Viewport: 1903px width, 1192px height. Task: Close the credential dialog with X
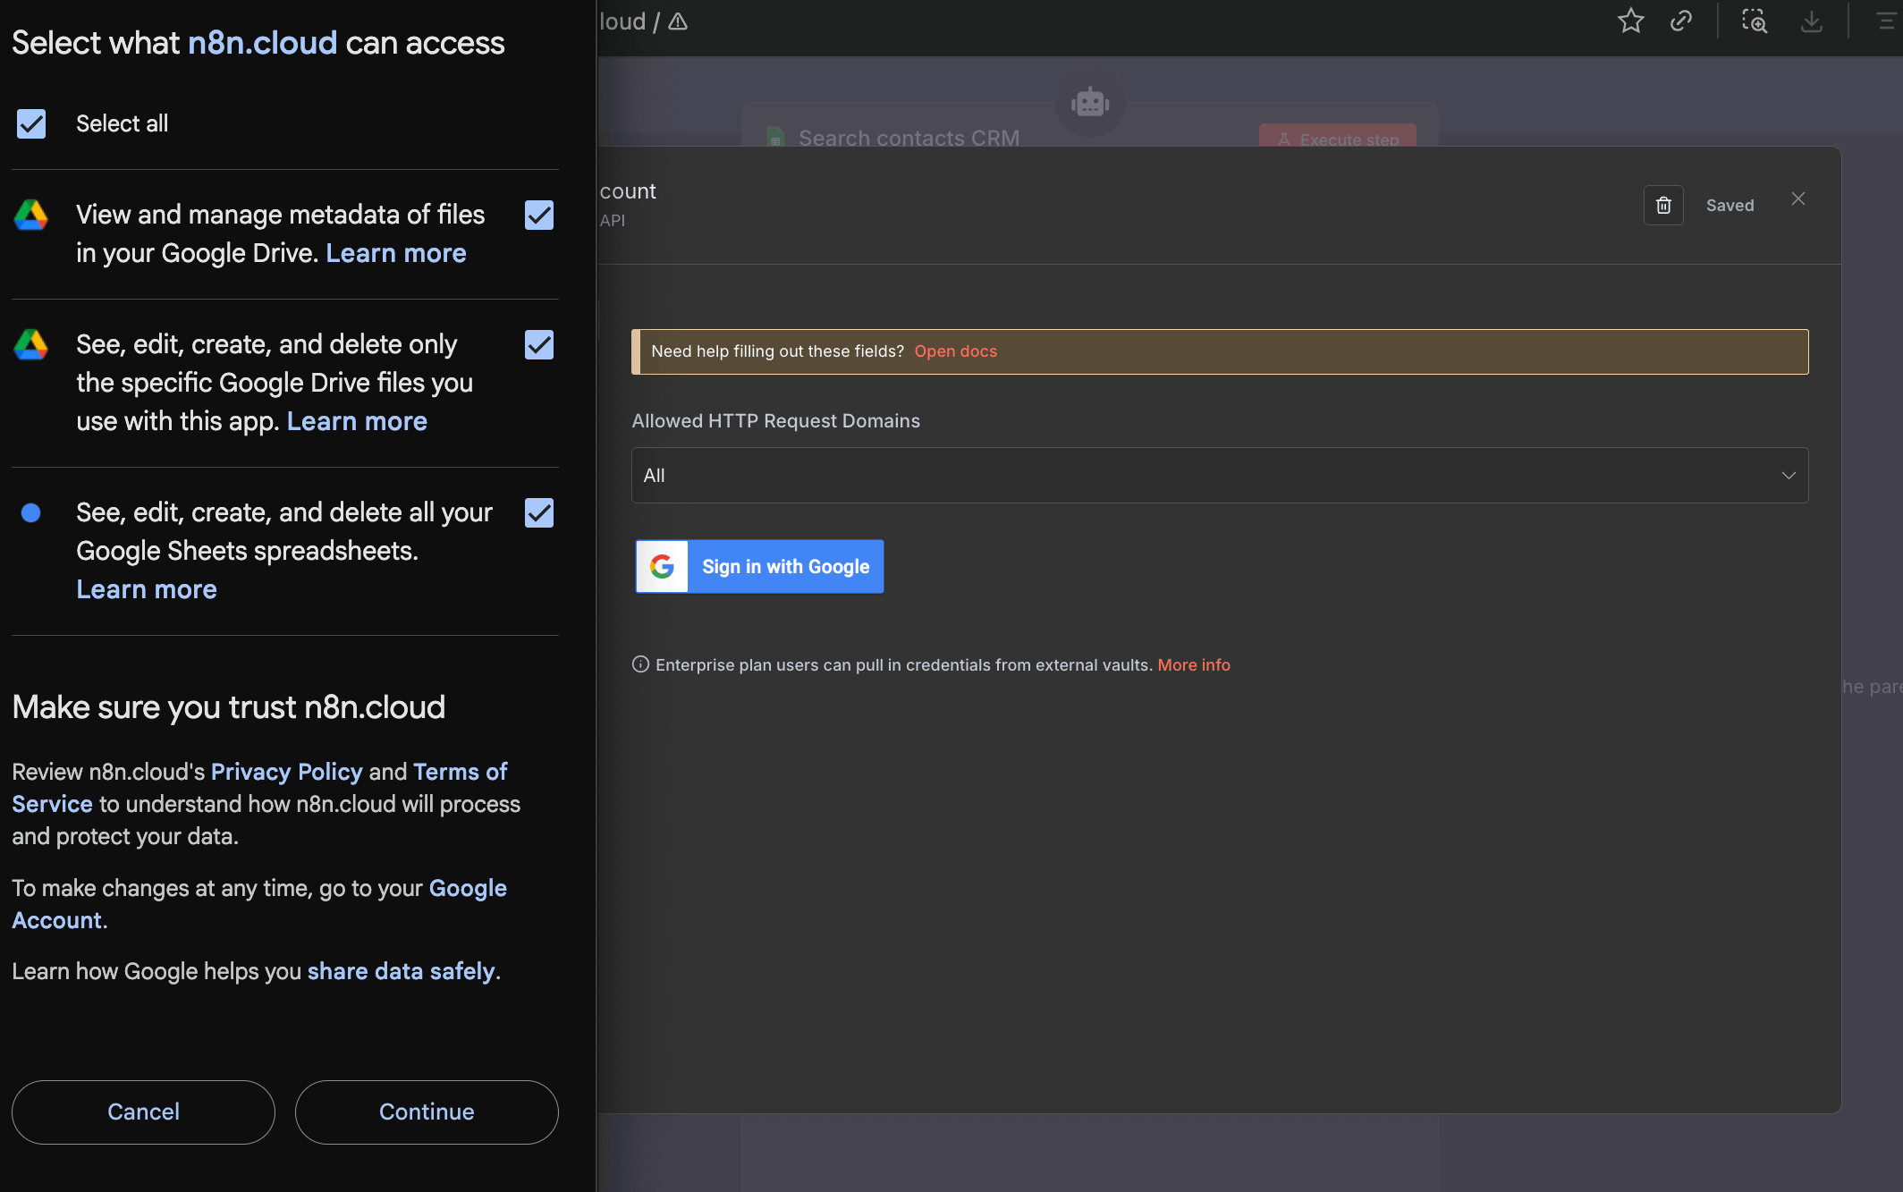[x=1798, y=199]
